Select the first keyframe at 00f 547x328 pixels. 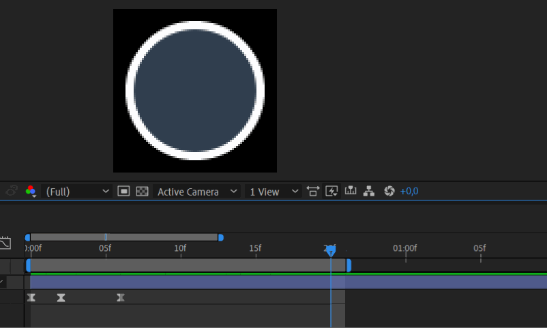[x=31, y=297]
